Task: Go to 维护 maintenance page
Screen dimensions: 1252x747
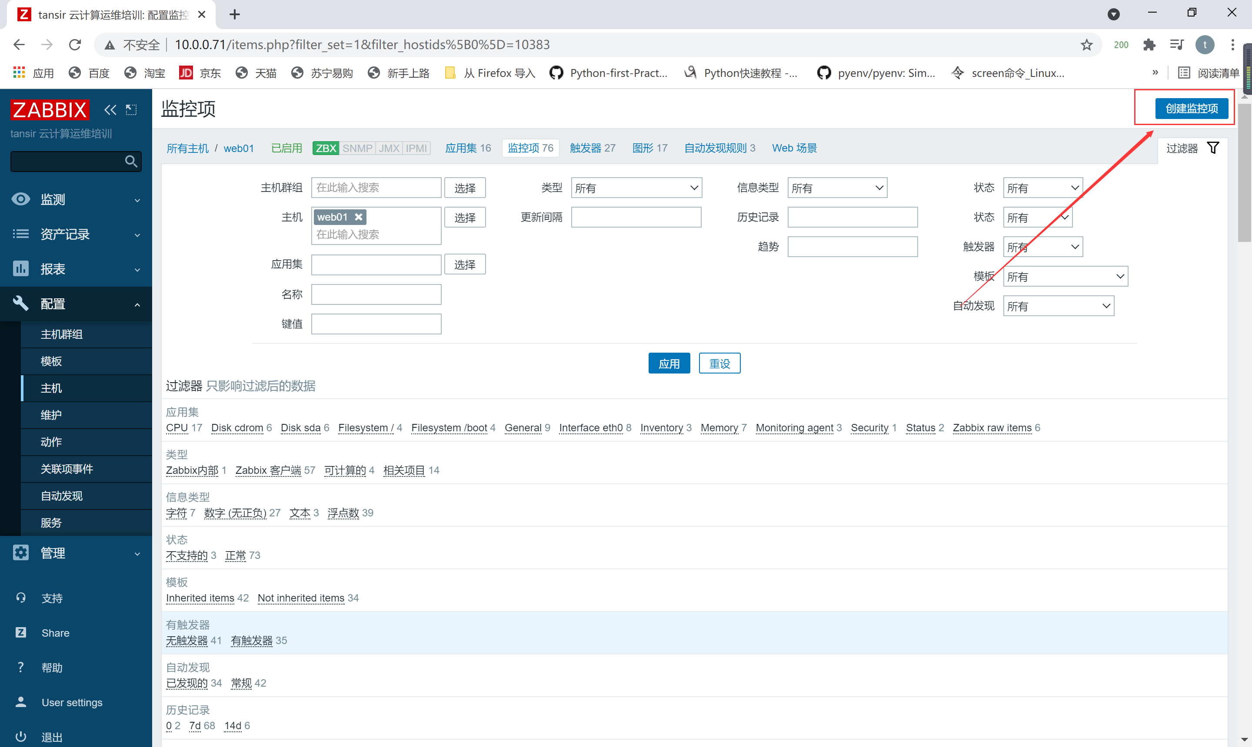Action: [x=86, y=415]
